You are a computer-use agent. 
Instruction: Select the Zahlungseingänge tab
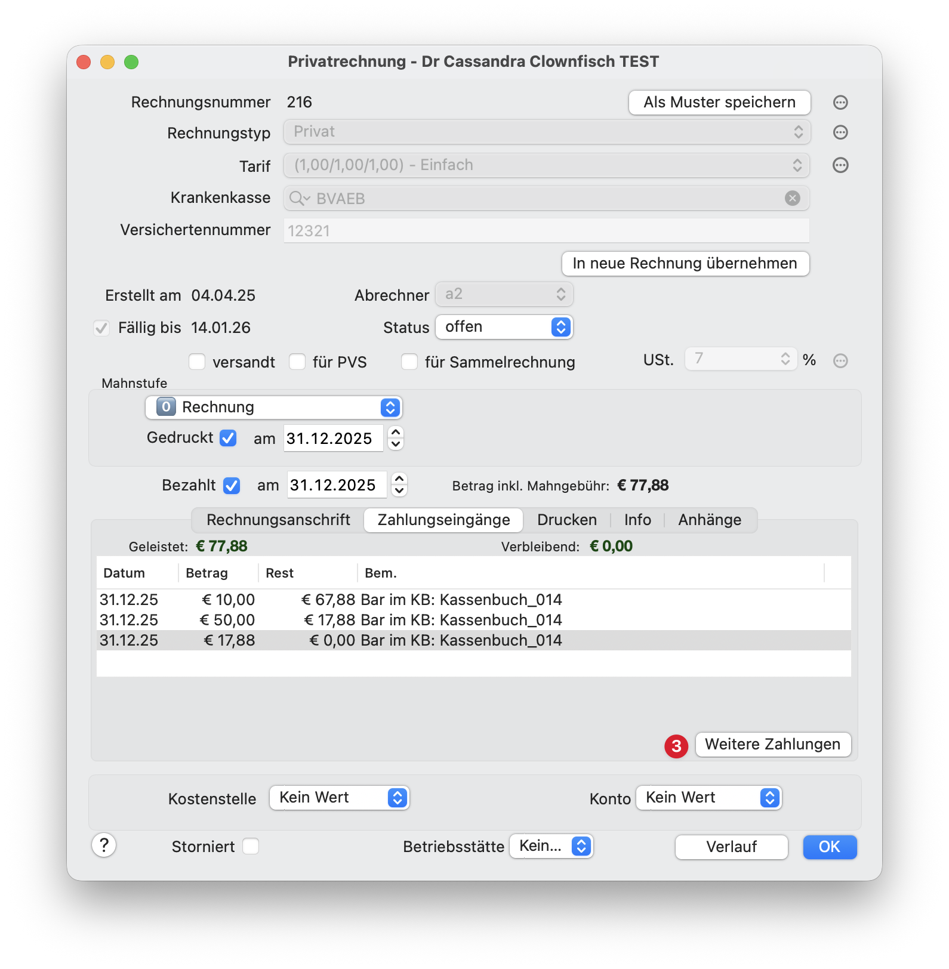pos(443,520)
